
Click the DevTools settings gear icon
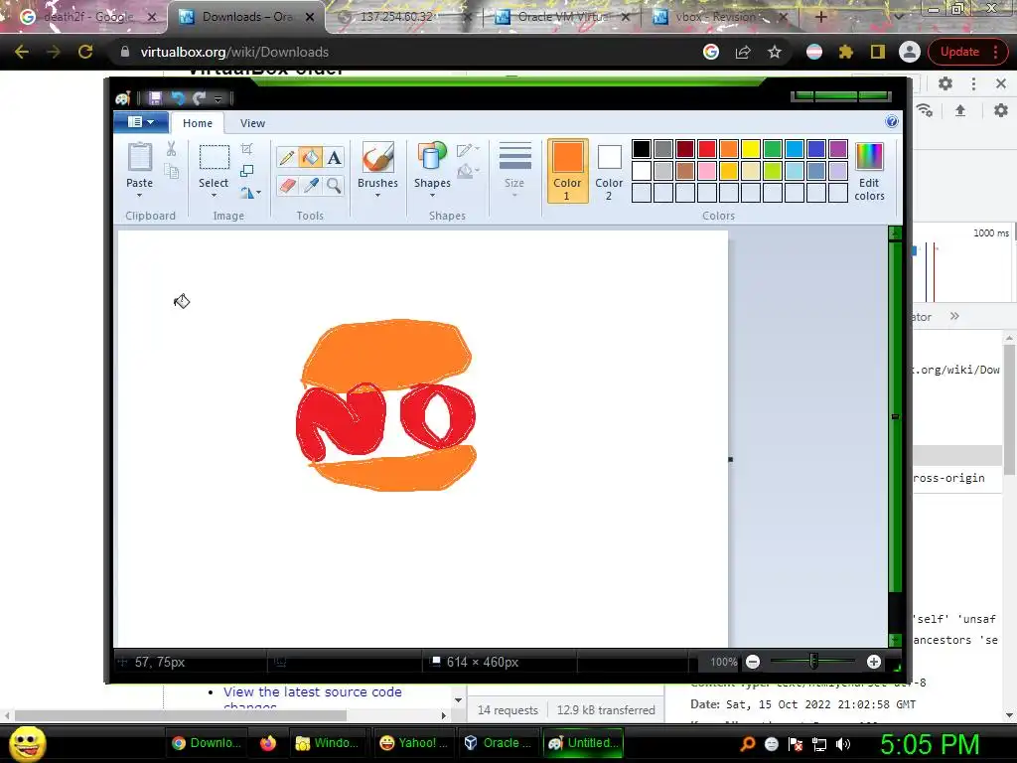(945, 83)
